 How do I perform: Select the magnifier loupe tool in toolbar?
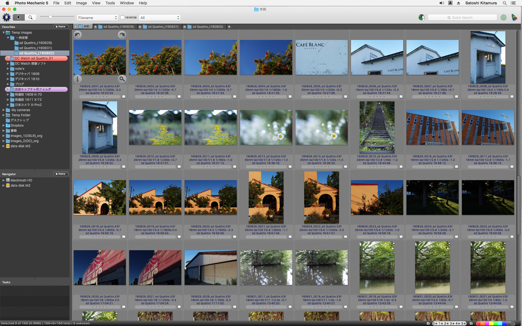point(30,17)
